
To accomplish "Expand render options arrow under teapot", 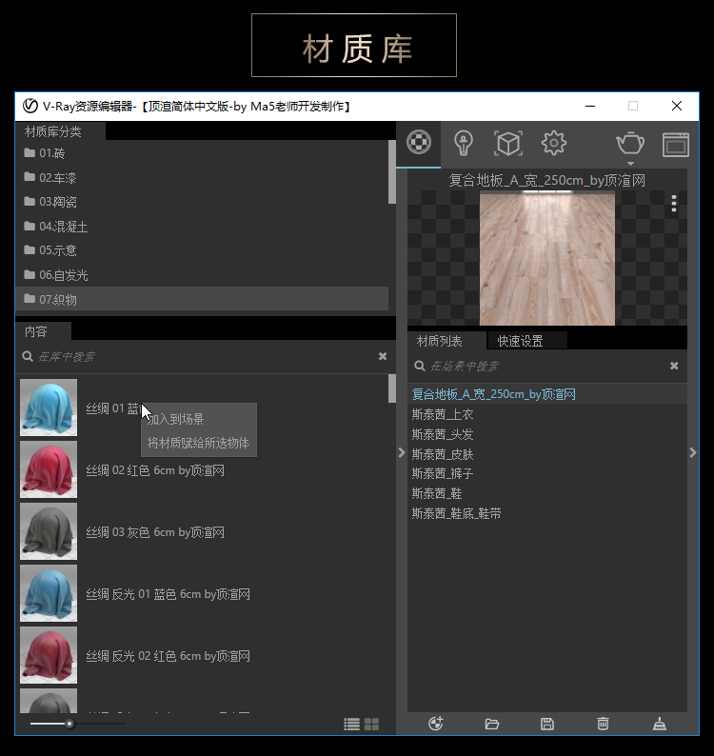I will click(630, 164).
